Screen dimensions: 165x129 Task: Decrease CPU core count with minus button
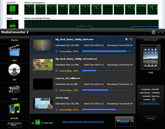(x=33, y=123)
